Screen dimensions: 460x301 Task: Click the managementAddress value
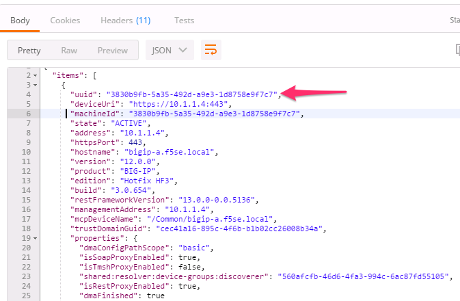coord(187,209)
